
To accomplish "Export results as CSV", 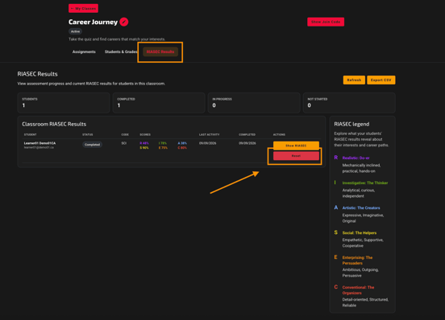I will [x=381, y=80].
